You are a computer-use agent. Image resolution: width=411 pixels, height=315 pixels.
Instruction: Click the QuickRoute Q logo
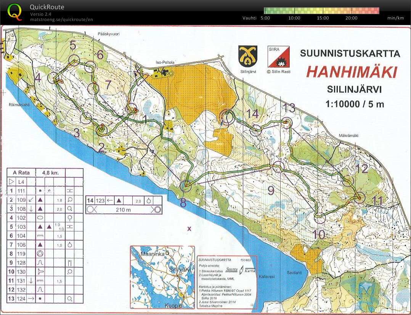(14, 11)
